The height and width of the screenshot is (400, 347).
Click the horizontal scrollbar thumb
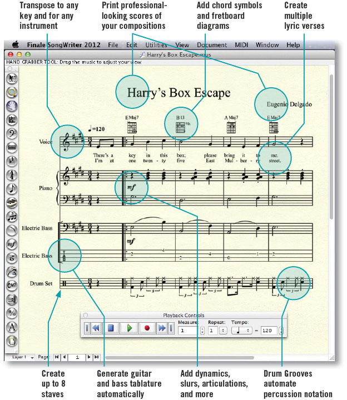(x=180, y=358)
